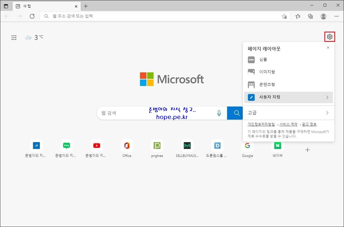Minimize the browser window
Screen dimensions: 344x227
312,5
